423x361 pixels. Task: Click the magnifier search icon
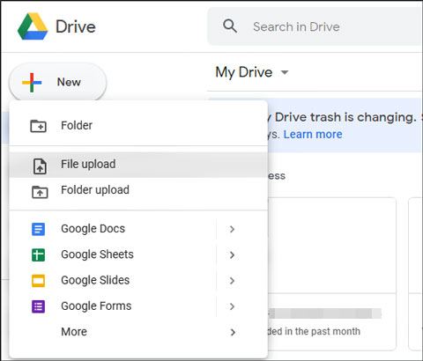click(230, 26)
